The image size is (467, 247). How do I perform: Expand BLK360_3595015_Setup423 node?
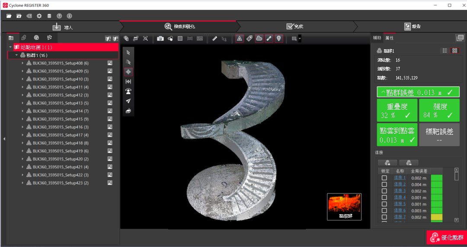click(22, 183)
